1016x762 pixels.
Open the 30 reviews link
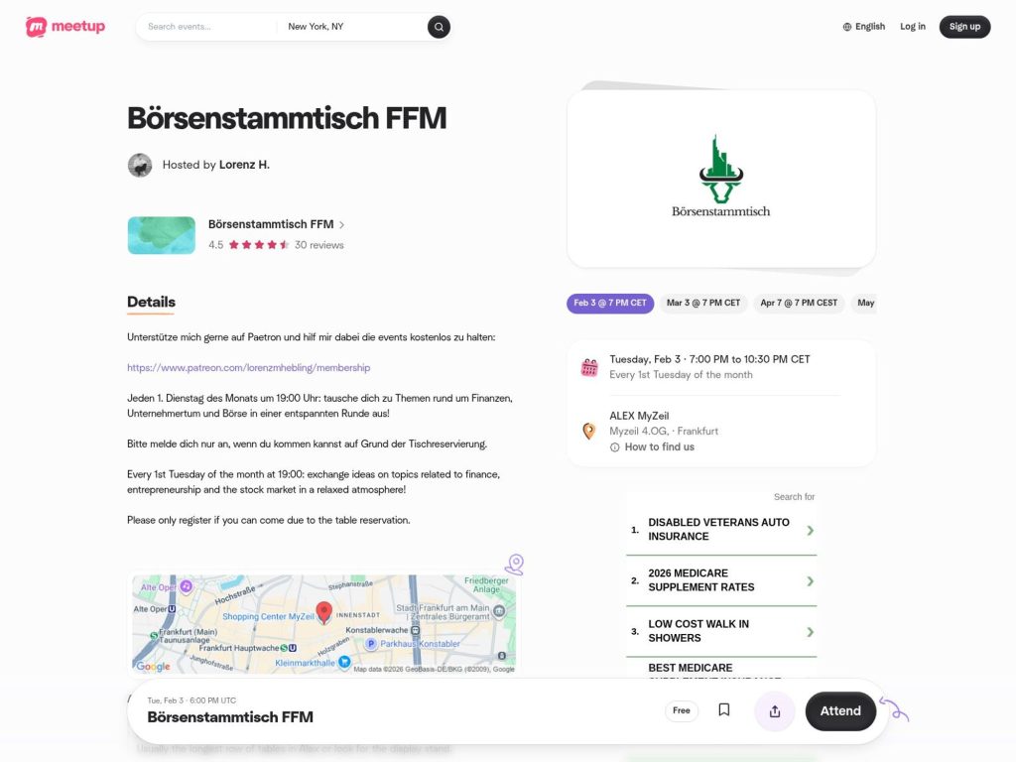(319, 244)
